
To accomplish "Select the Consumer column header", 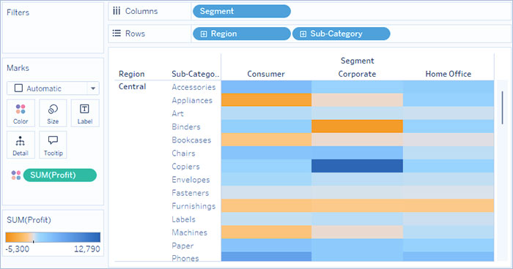I will click(x=266, y=74).
